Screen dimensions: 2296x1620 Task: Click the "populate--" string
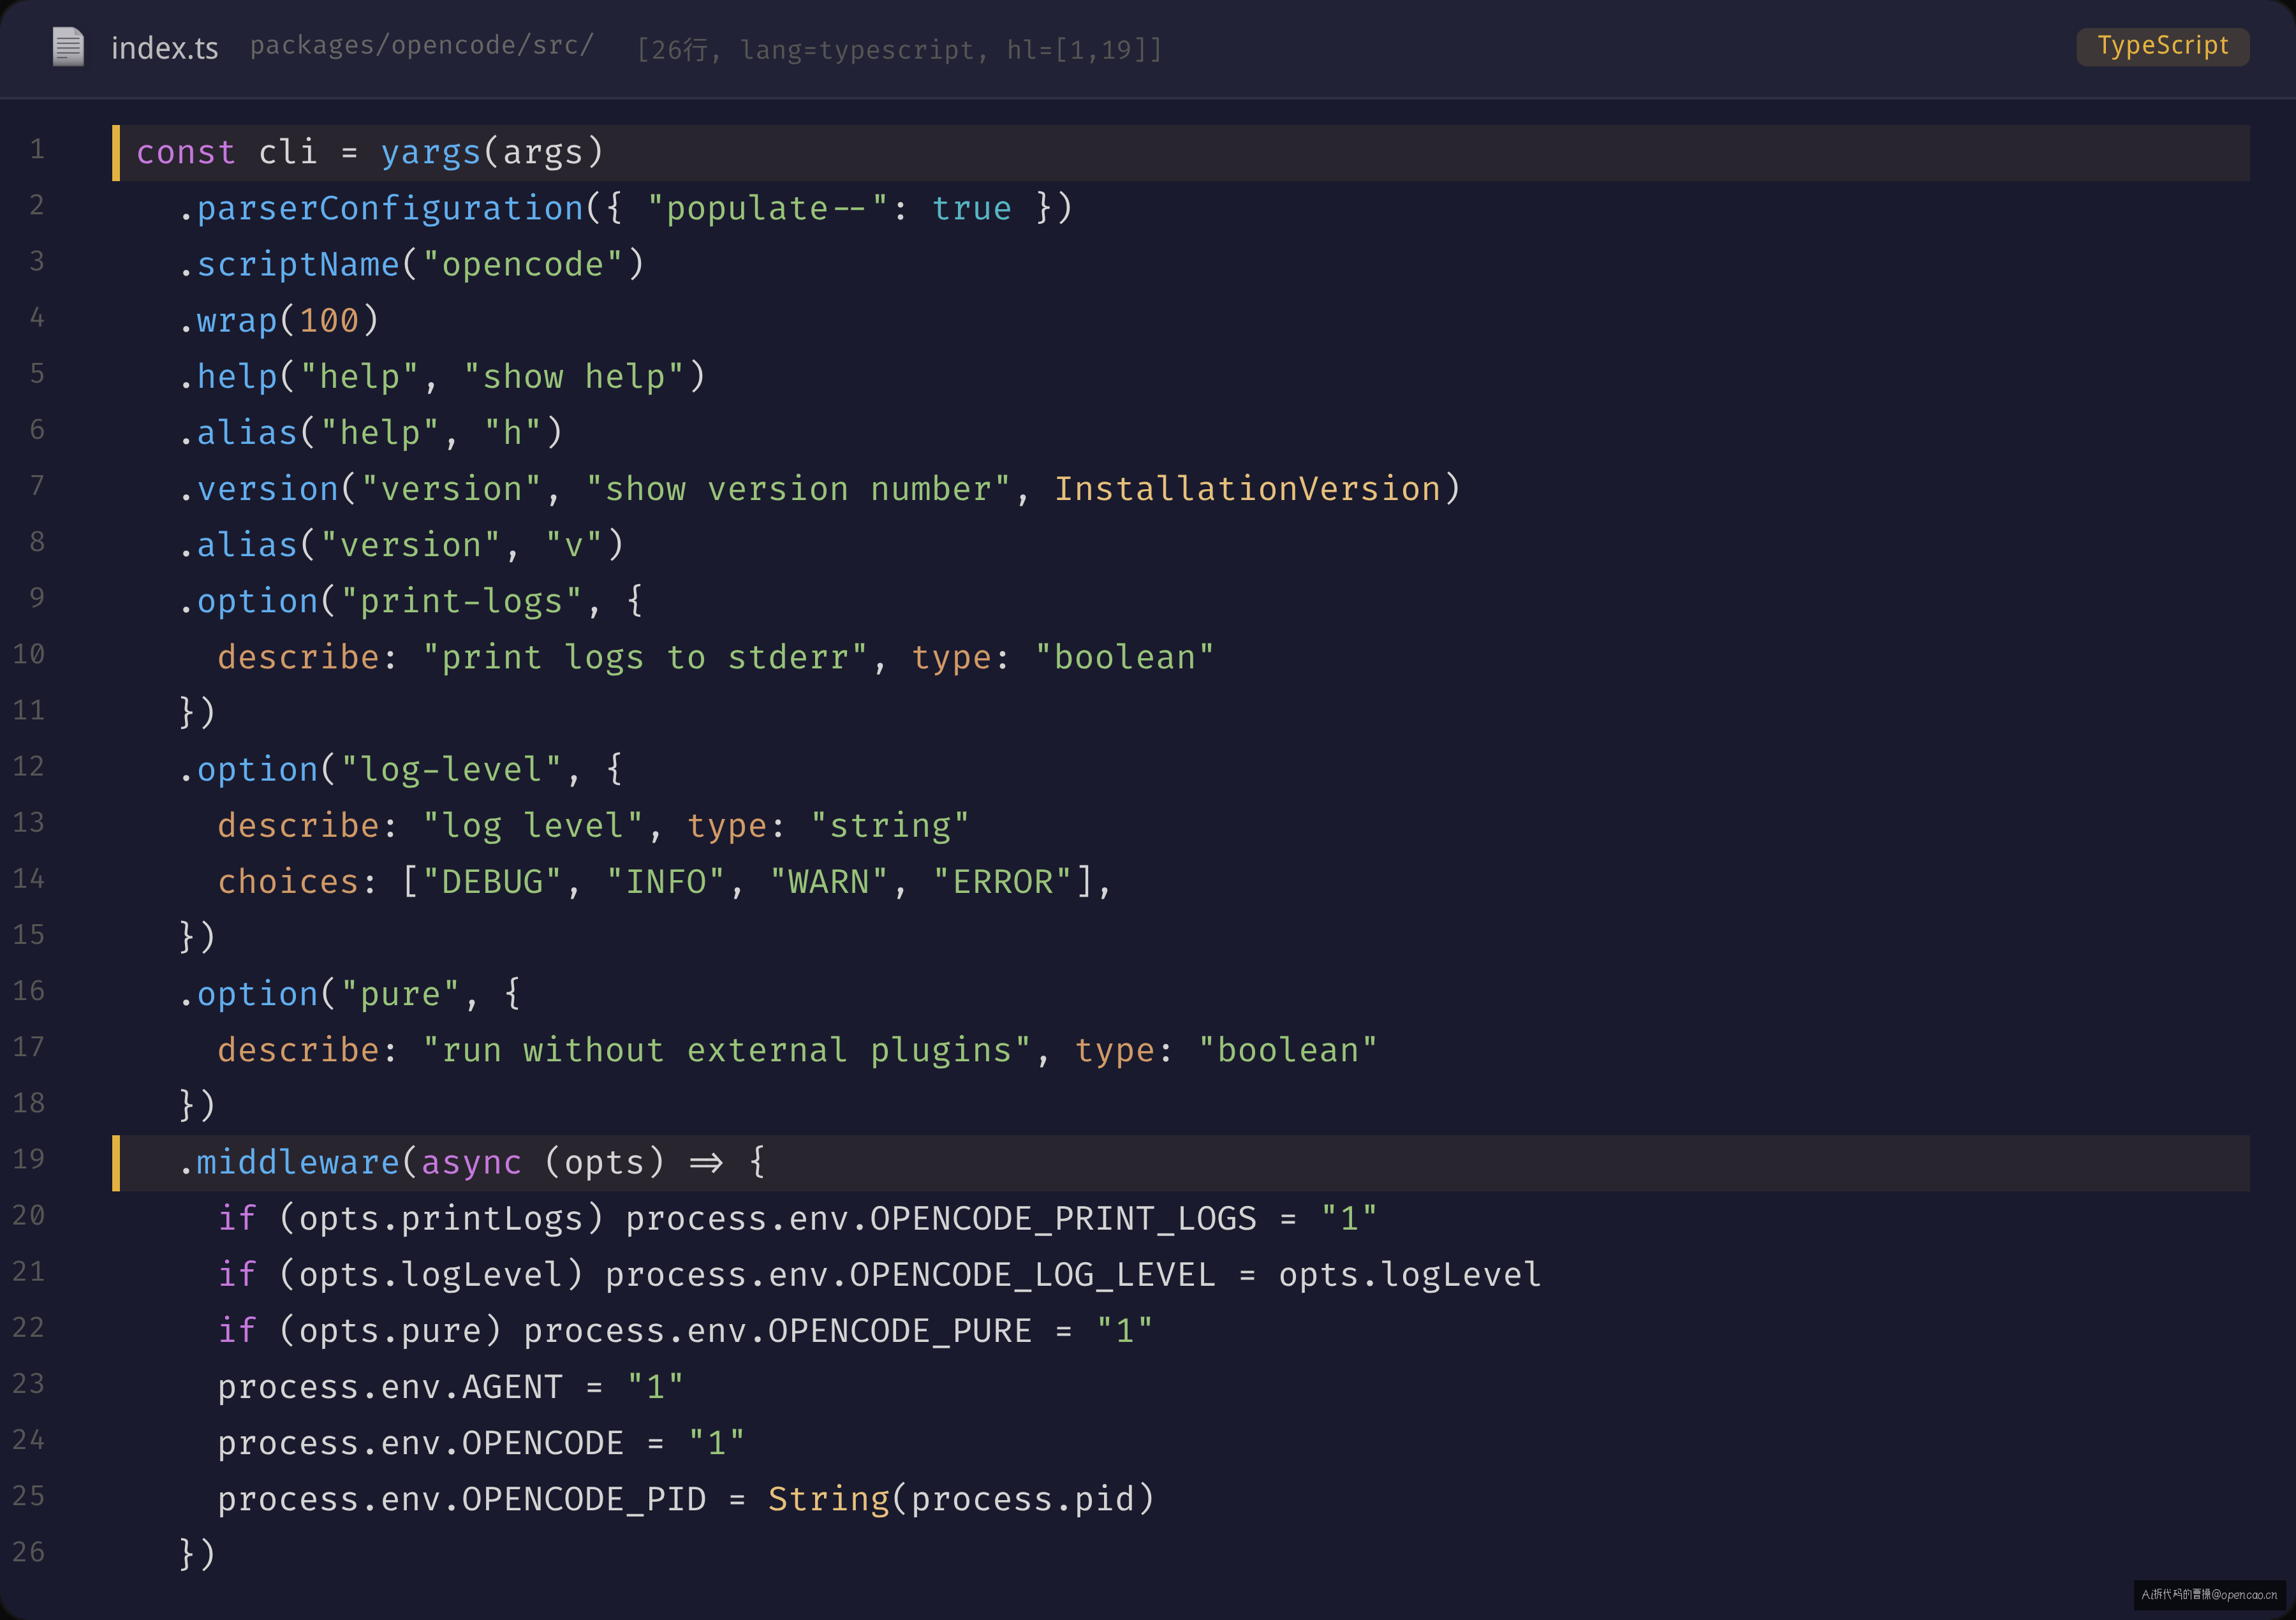pos(768,208)
